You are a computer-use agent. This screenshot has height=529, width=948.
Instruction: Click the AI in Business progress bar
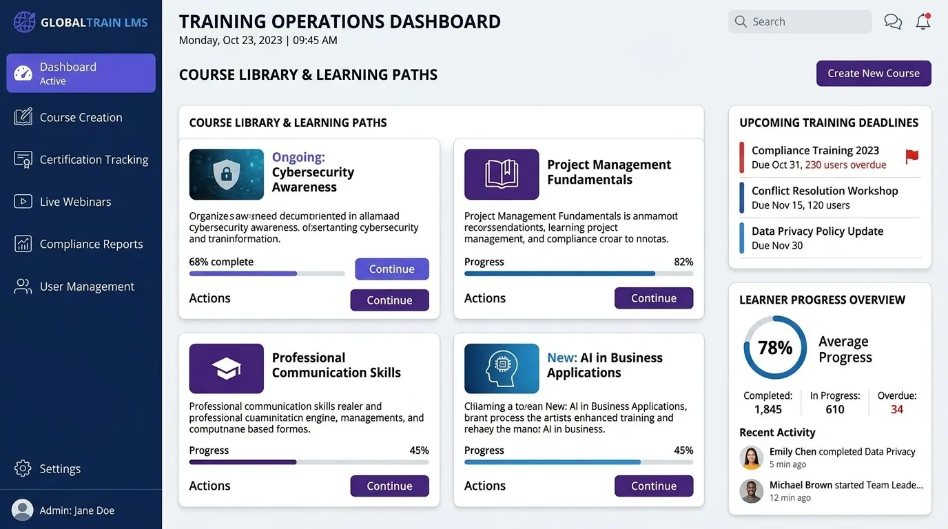[x=579, y=462]
